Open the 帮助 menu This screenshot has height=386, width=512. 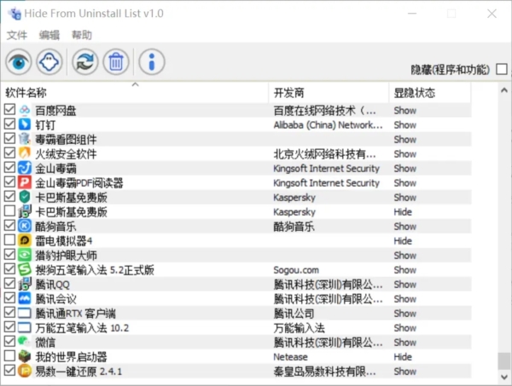pyautogui.click(x=82, y=35)
